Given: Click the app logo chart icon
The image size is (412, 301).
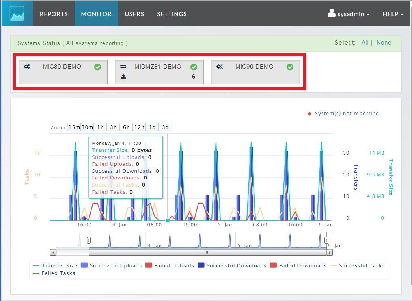Looking at the screenshot, I should point(17,13).
